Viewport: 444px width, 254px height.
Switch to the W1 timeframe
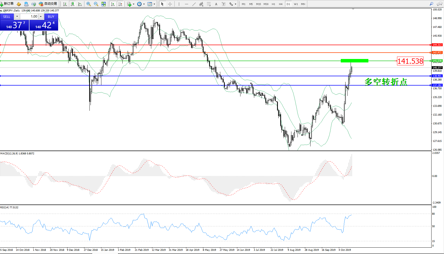pyautogui.click(x=296, y=4)
